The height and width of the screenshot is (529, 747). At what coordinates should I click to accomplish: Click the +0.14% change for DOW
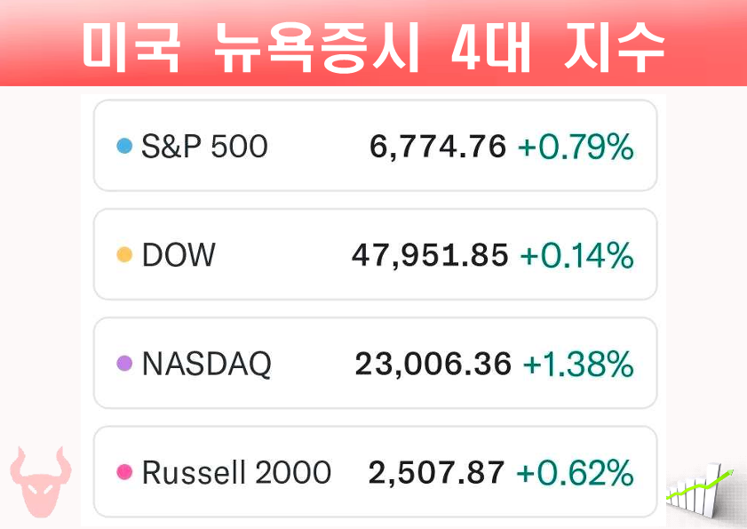pos(576,255)
